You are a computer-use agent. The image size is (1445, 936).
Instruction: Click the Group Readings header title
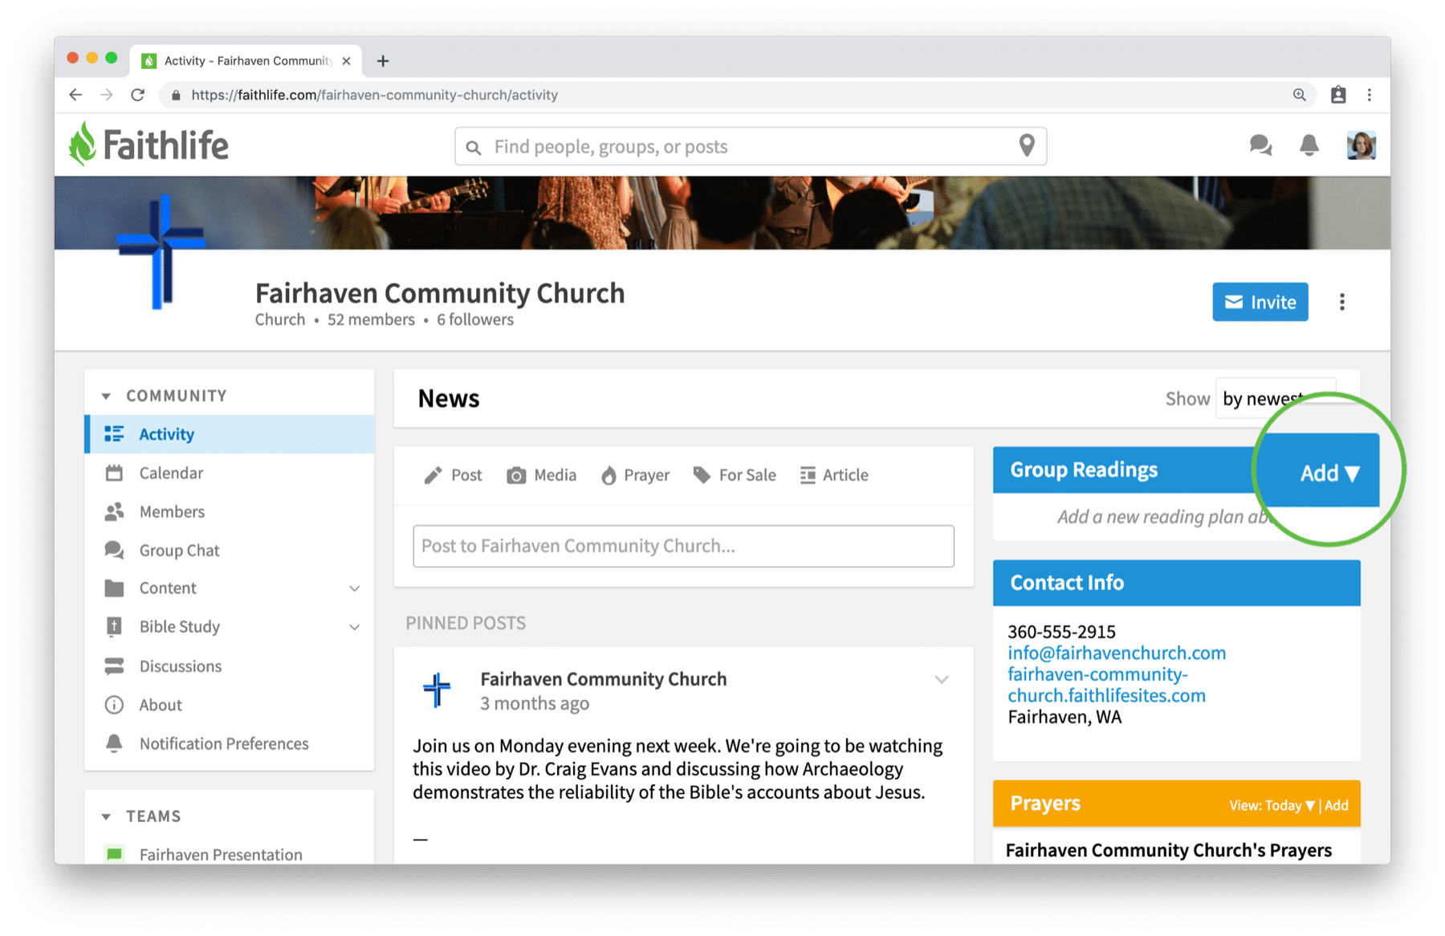tap(1084, 470)
